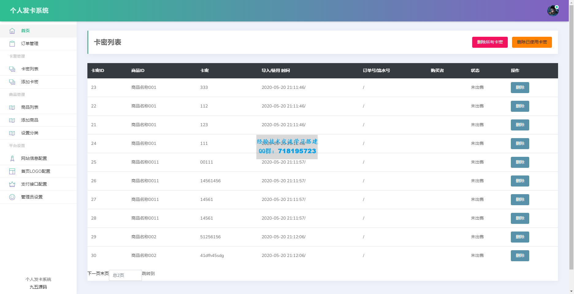Click the clipboard icon for 订单管理

[x=12, y=44]
